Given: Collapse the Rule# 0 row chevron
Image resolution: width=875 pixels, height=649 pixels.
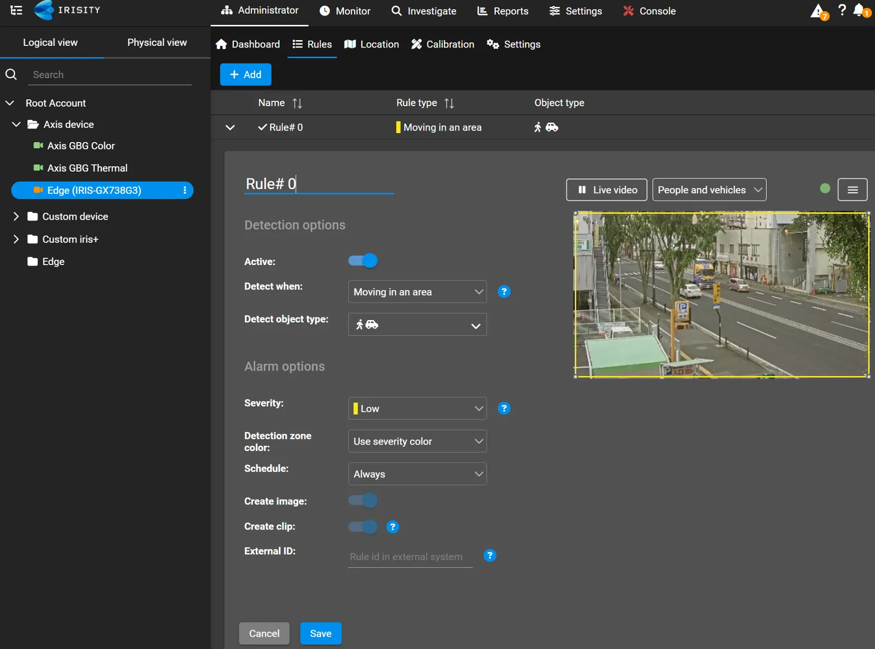Looking at the screenshot, I should click(230, 127).
